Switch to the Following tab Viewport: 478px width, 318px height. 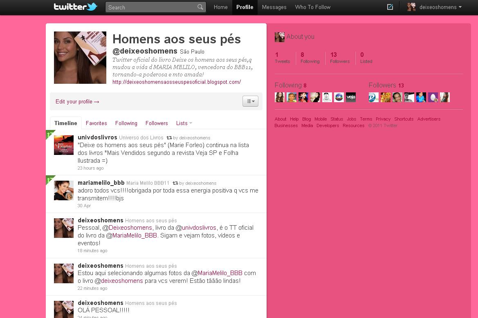click(x=126, y=123)
